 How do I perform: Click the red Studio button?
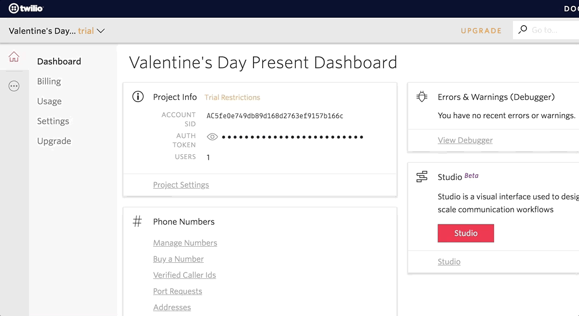[x=466, y=233]
